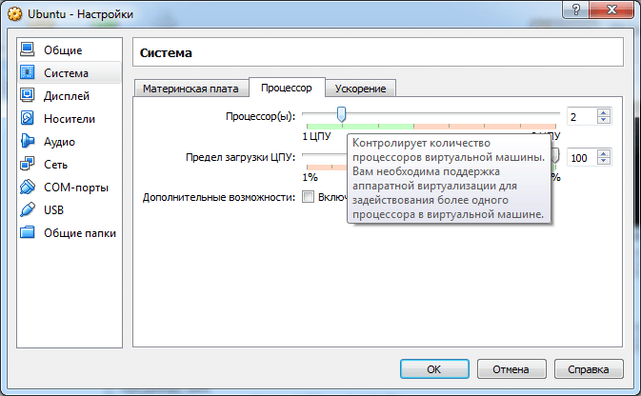641x396 pixels.
Task: Select COM-порты in the list
Action: coord(76,188)
